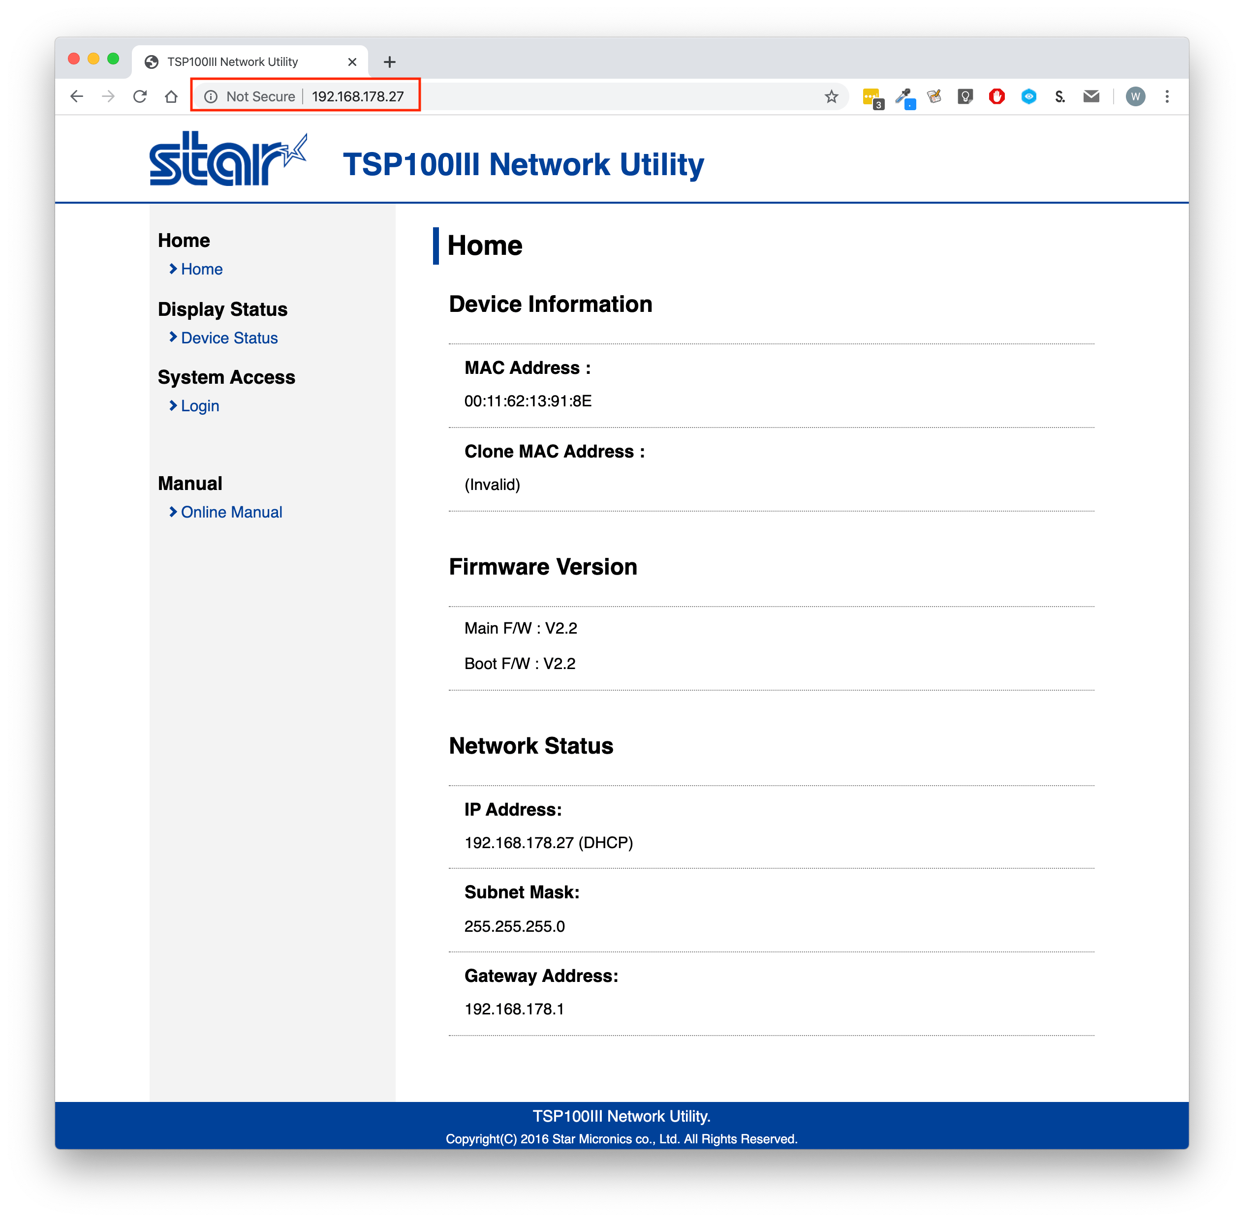Select the TSP100III Network Utility tab
This screenshot has width=1244, height=1222.
coord(250,61)
